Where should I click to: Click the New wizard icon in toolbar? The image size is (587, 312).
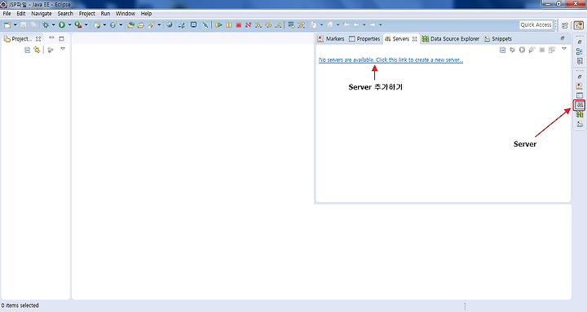7,25
